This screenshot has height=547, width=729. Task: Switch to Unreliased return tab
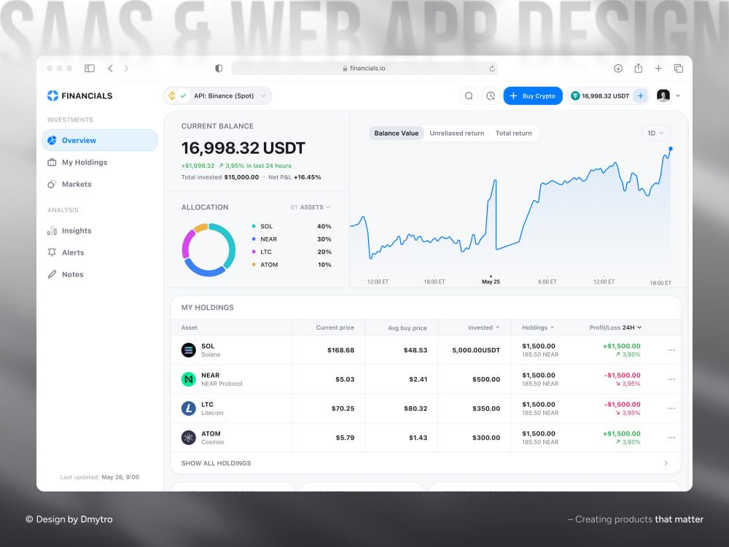(456, 133)
